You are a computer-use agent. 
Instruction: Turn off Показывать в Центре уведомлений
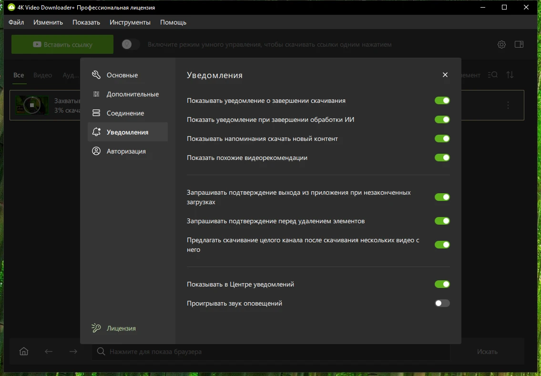point(442,284)
